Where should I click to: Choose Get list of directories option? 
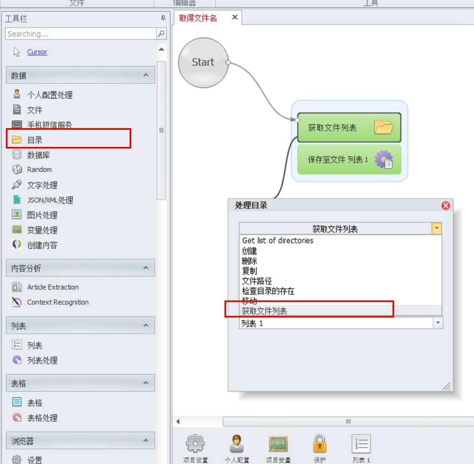277,241
